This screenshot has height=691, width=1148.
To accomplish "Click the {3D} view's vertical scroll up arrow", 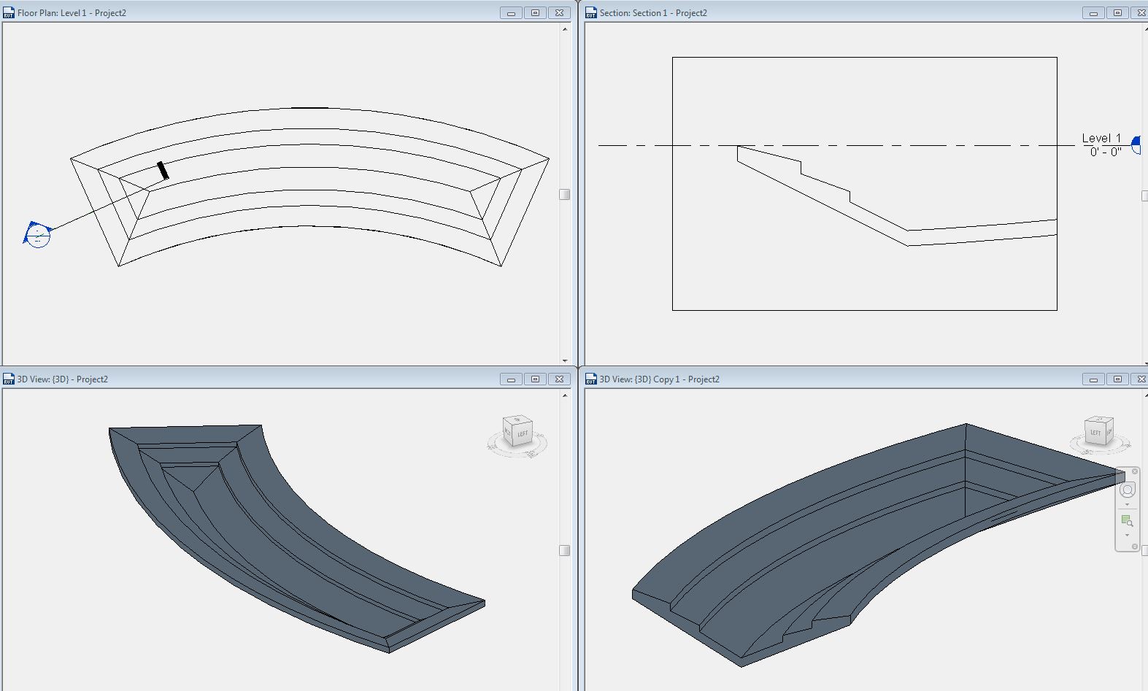I will click(565, 395).
